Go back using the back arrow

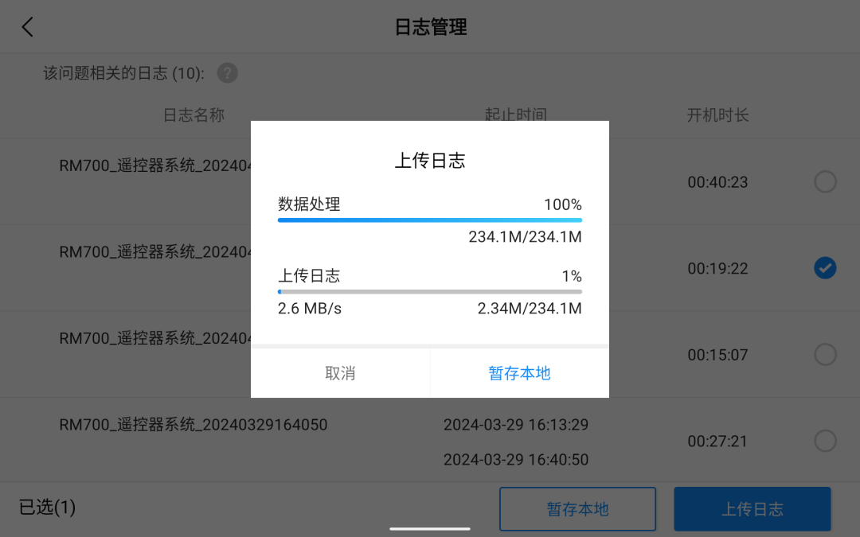[27, 27]
